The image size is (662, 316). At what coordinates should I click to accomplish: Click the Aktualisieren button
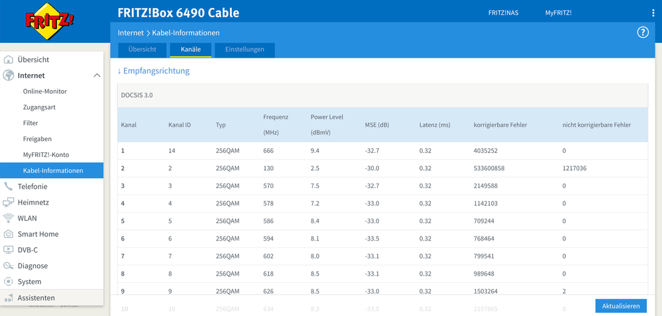[x=621, y=306]
